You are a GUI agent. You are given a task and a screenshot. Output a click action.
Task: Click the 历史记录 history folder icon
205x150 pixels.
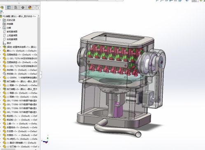pos(5,20)
